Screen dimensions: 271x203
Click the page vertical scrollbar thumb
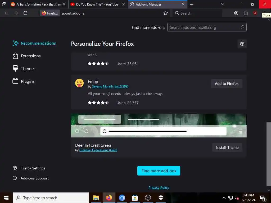[x=269, y=154]
